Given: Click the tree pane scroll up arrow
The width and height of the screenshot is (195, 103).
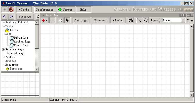Looking at the screenshot, I should [x=37, y=23].
